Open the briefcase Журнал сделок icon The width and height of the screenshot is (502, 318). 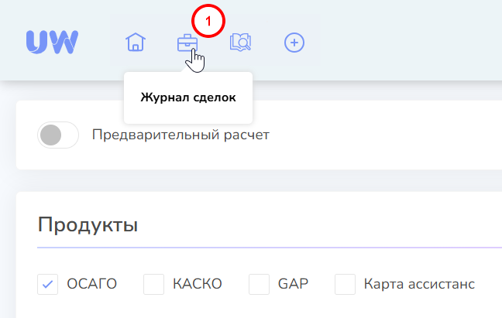point(187,43)
